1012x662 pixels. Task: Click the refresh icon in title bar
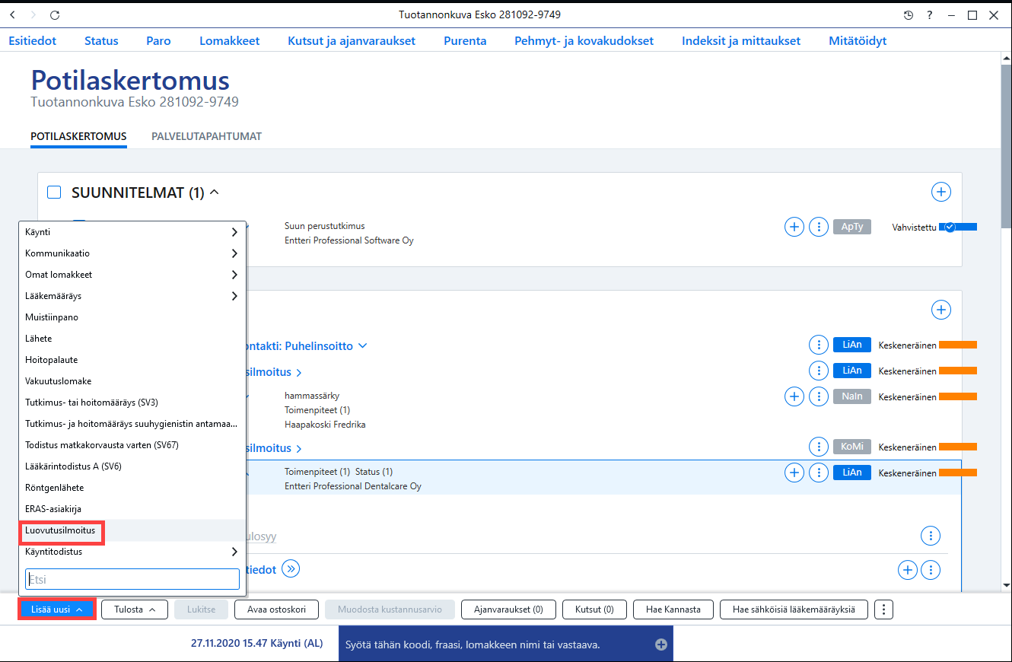(x=54, y=15)
